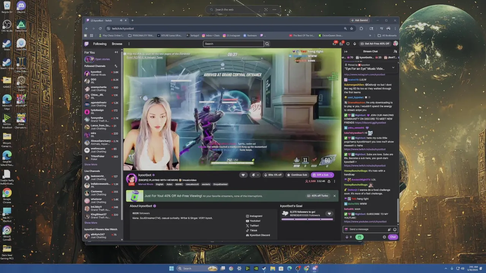This screenshot has width=486, height=273.
Task: Open the DDG followed channel
Action: (x=101, y=81)
